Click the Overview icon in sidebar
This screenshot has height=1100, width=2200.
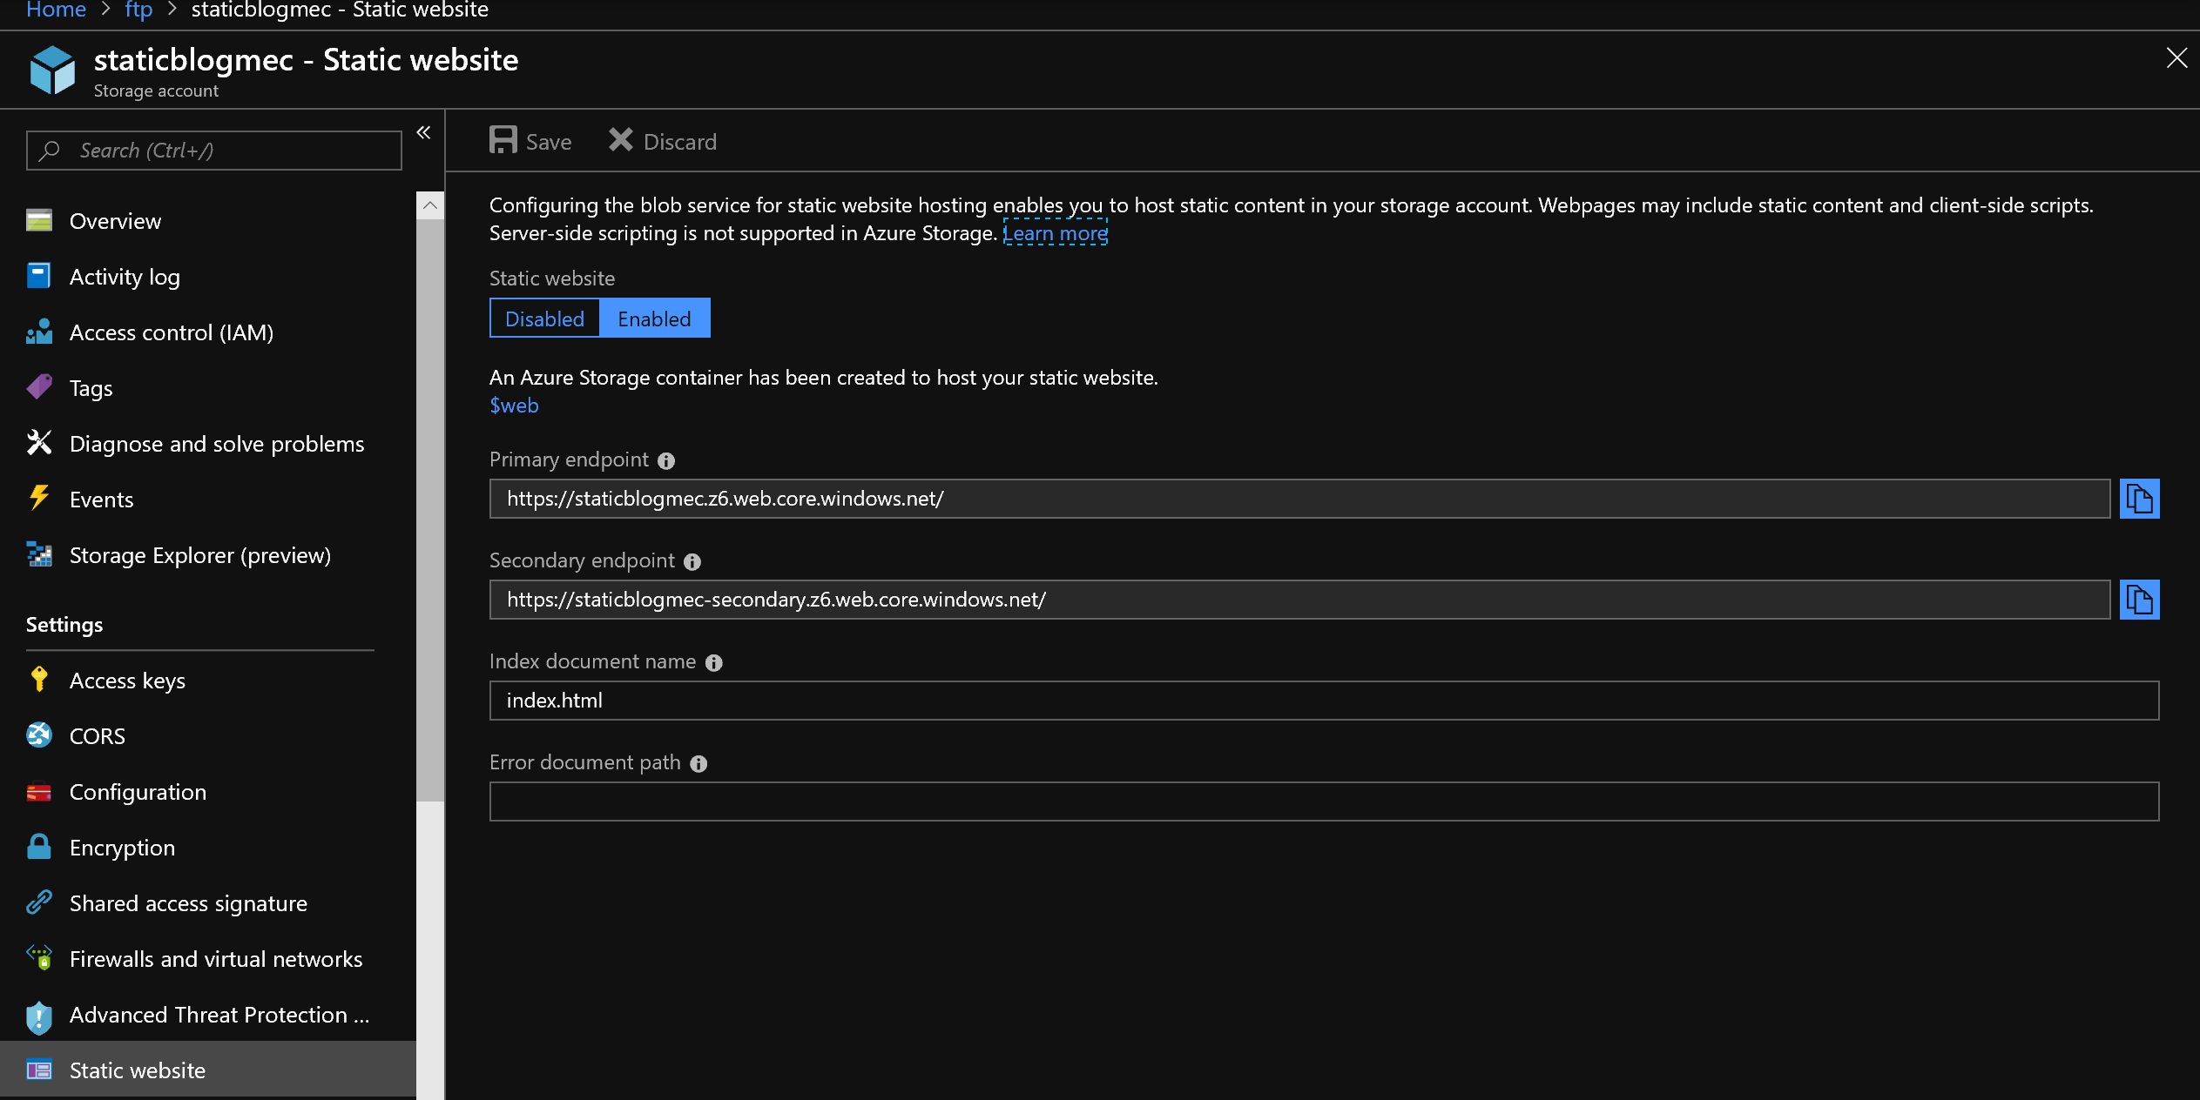(x=39, y=220)
